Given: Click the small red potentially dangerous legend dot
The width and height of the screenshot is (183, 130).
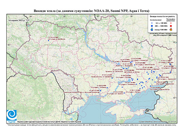Looking at the screenshot, I should (171, 23).
